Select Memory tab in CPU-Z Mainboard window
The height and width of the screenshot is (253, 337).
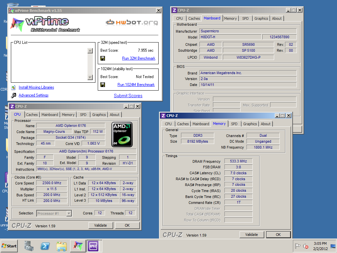(x=230, y=18)
